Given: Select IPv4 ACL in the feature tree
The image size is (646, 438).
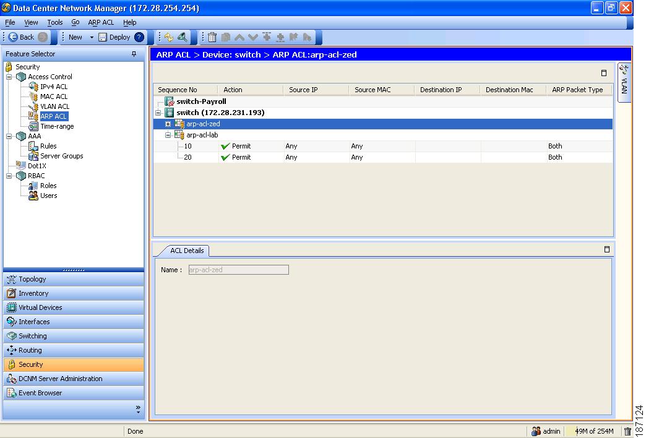Looking at the screenshot, I should coord(53,87).
